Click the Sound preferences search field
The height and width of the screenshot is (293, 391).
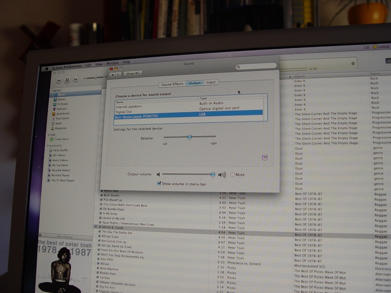[x=256, y=66]
